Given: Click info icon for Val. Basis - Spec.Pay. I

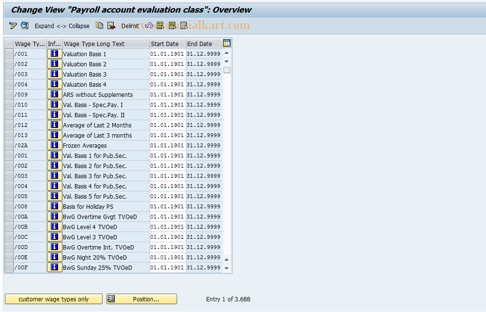Looking at the screenshot, I should click(x=55, y=105).
